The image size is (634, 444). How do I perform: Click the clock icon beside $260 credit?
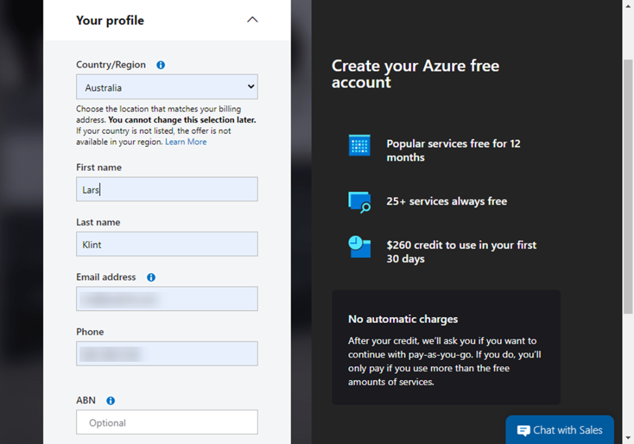tap(359, 247)
